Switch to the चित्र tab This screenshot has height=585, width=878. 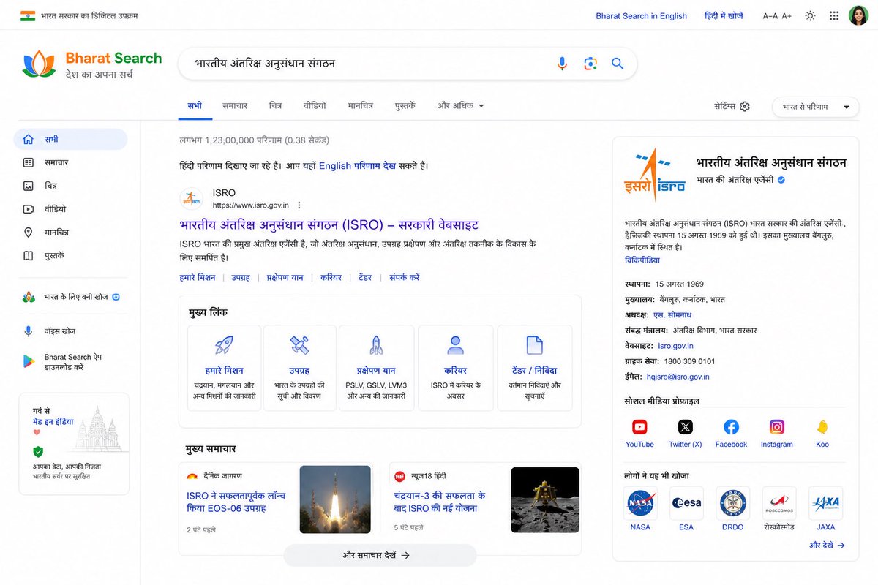pos(275,106)
